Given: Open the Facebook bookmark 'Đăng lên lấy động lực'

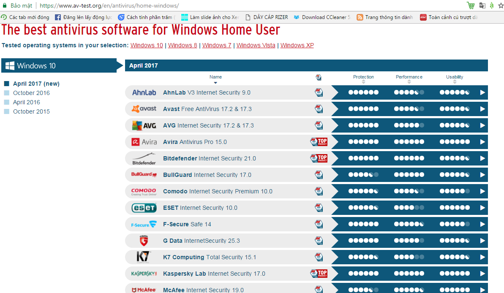Looking at the screenshot, I should 84,17.
